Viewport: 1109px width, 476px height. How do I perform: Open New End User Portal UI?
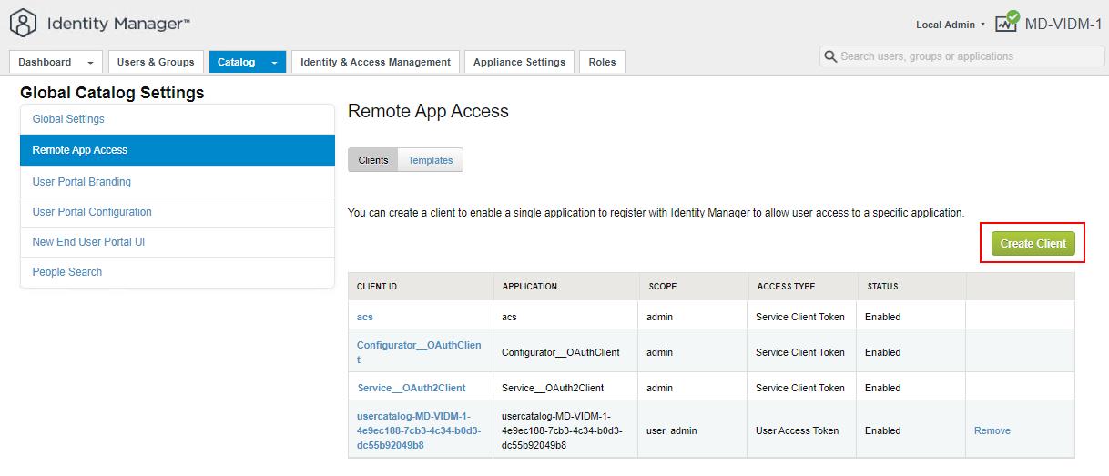point(178,242)
